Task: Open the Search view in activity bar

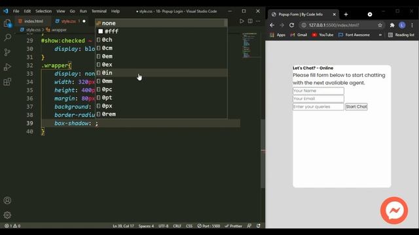Action: [7, 37]
